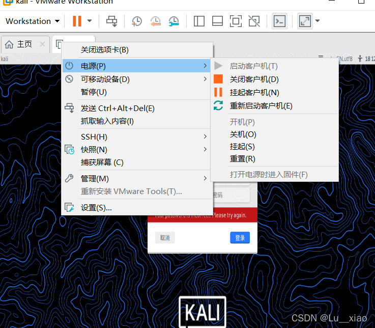Image resolution: width=375 pixels, height=328 pixels.
Task: Click the power icon beside 电源(P)
Action: pos(69,66)
